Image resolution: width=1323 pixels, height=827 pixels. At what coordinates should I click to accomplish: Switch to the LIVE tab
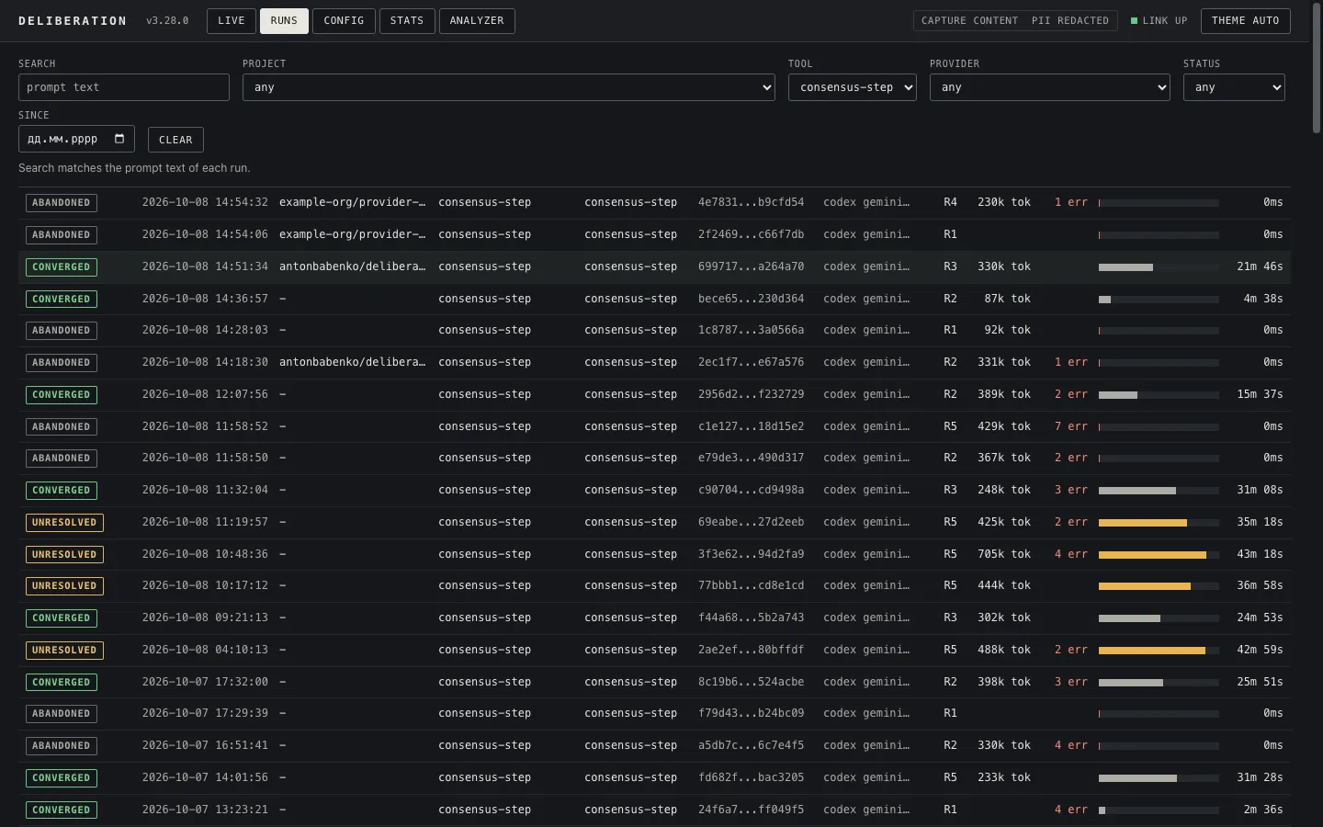pos(232,20)
